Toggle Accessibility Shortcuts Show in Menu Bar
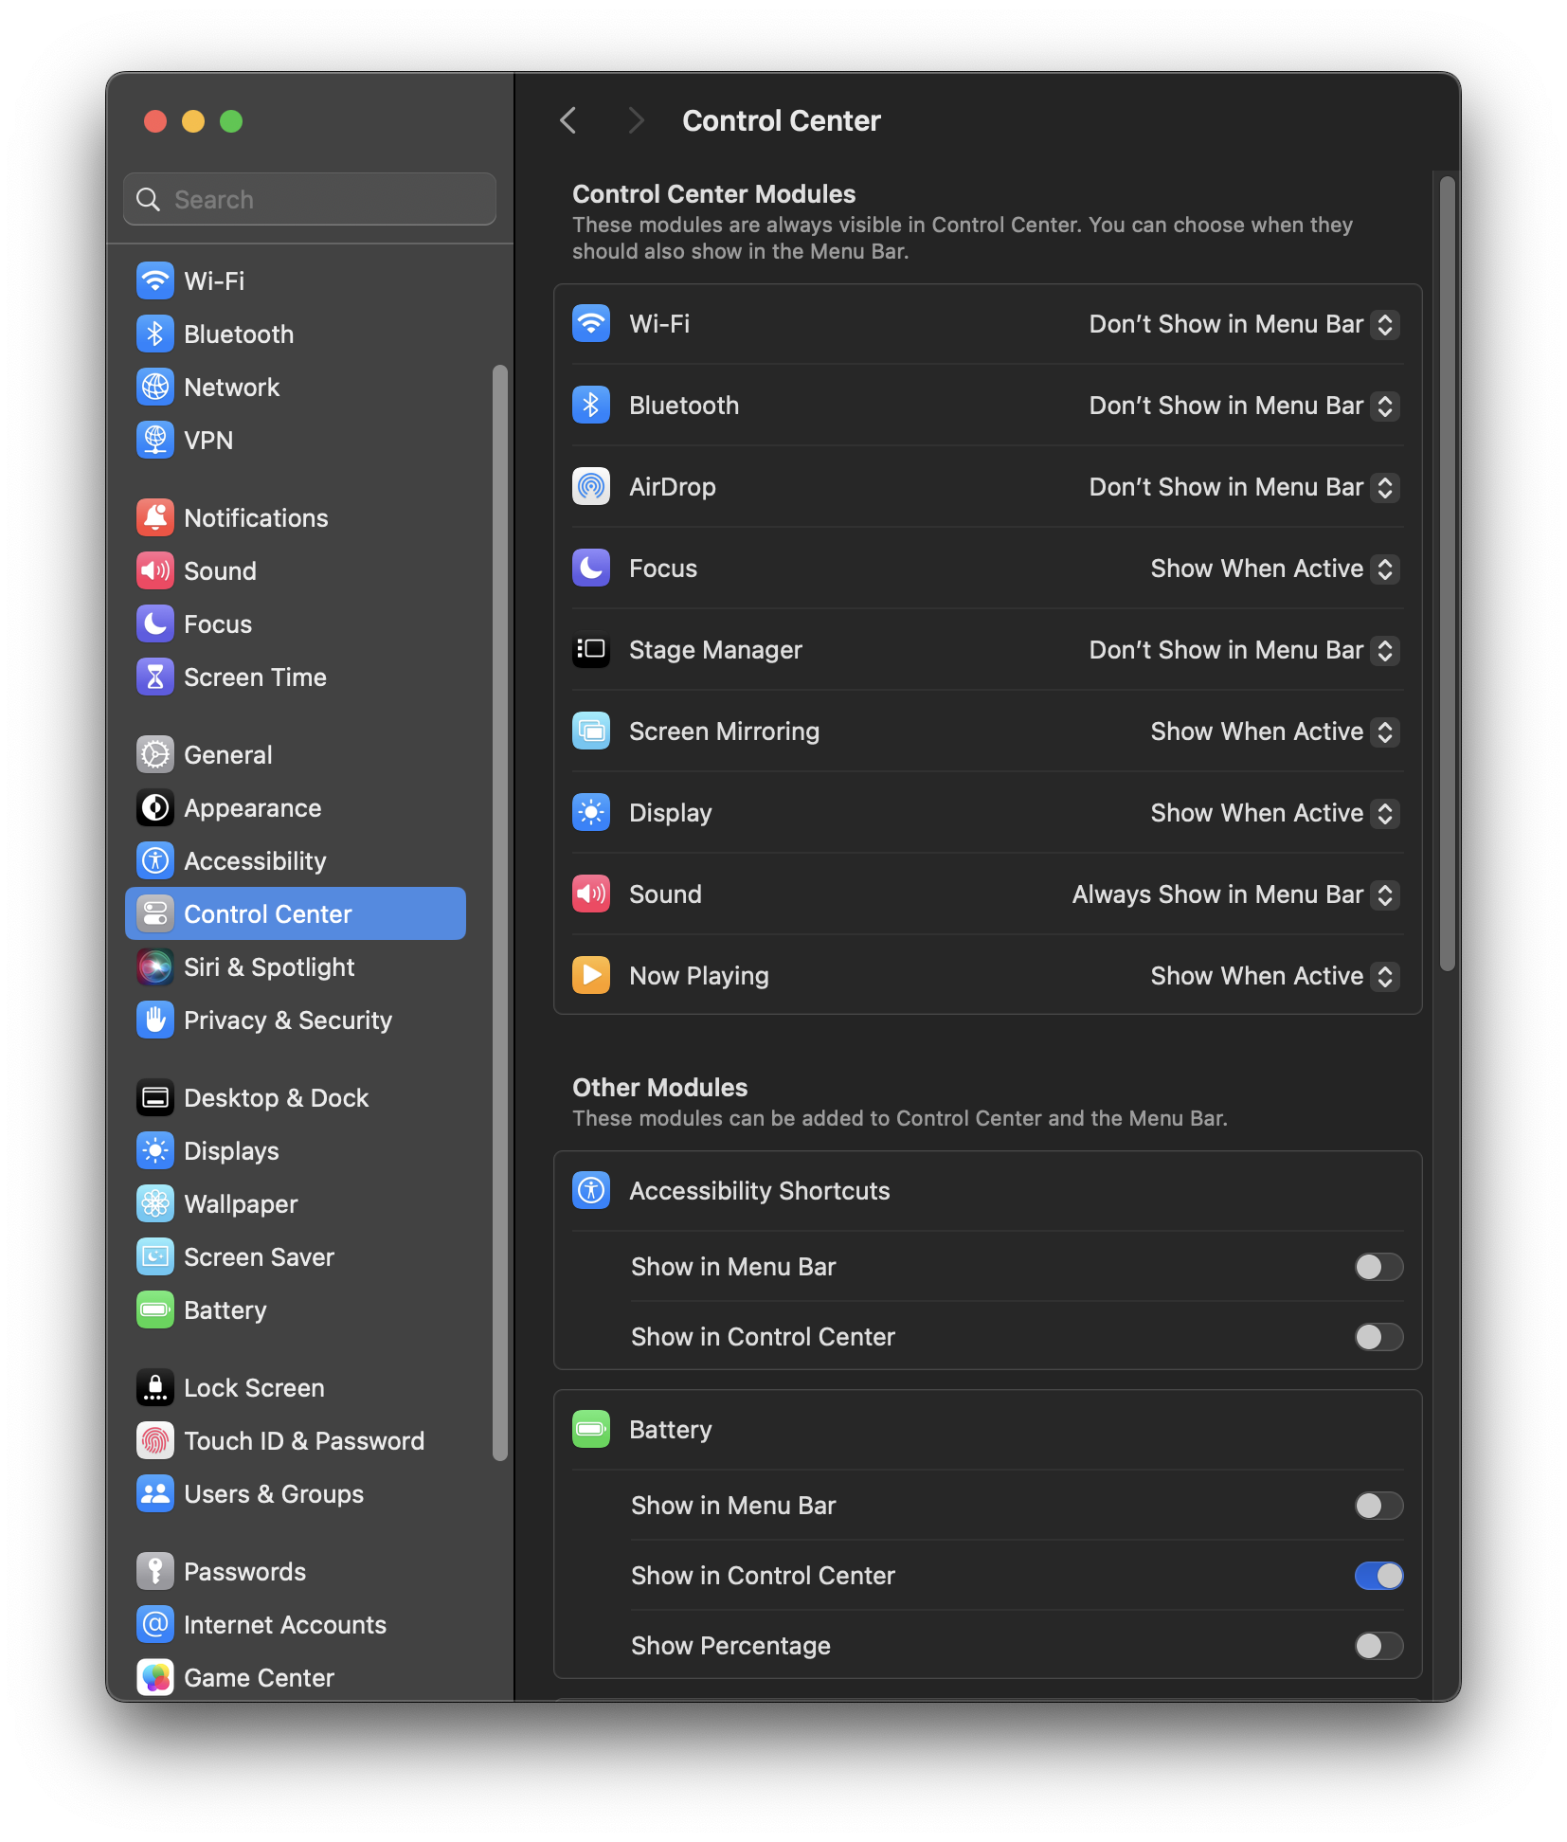This screenshot has height=1842, width=1567. pos(1378,1267)
